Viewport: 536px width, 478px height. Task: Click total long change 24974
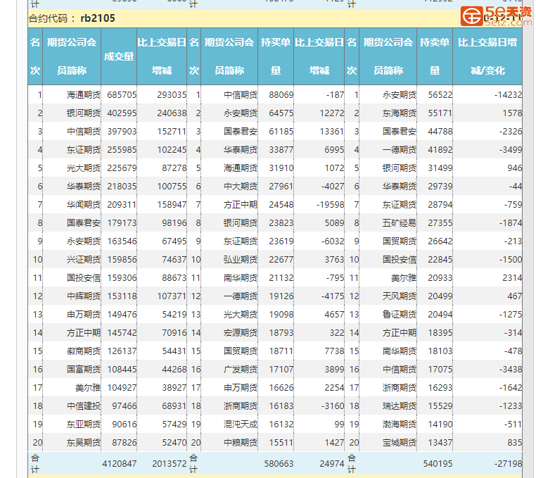(331, 464)
